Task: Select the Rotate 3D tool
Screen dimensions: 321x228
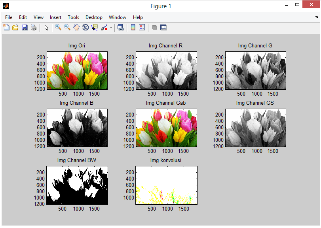Action: click(85, 27)
